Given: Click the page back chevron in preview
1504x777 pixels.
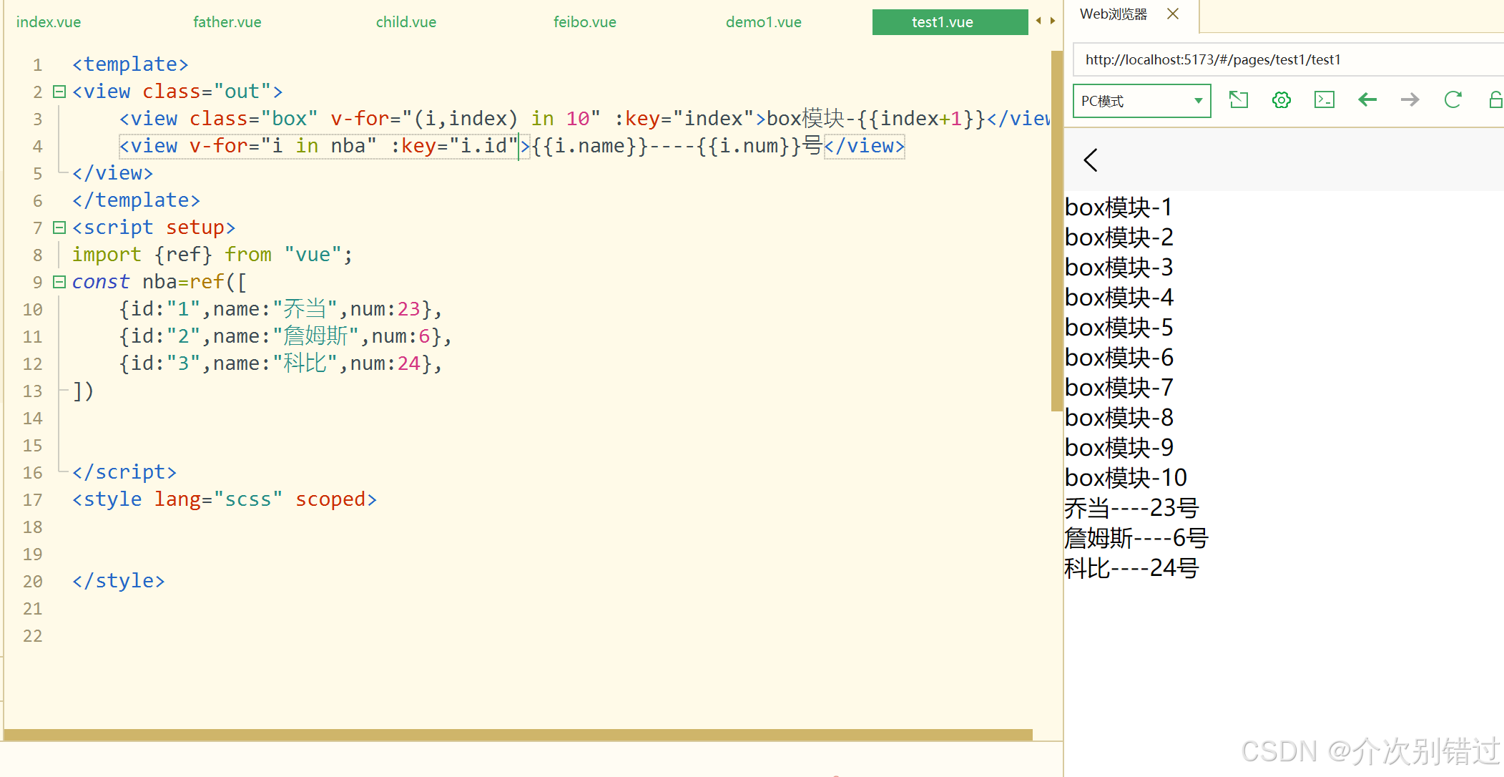Looking at the screenshot, I should [x=1091, y=160].
